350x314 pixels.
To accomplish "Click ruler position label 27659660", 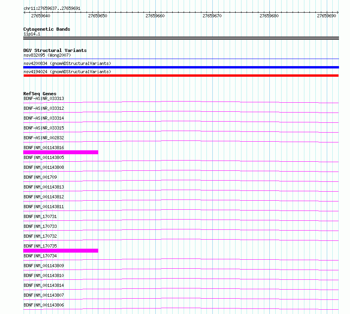I will [155, 16].
